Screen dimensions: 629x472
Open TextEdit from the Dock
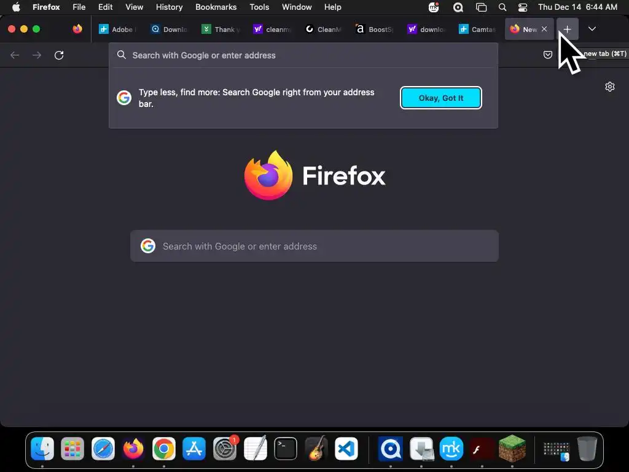pos(255,448)
